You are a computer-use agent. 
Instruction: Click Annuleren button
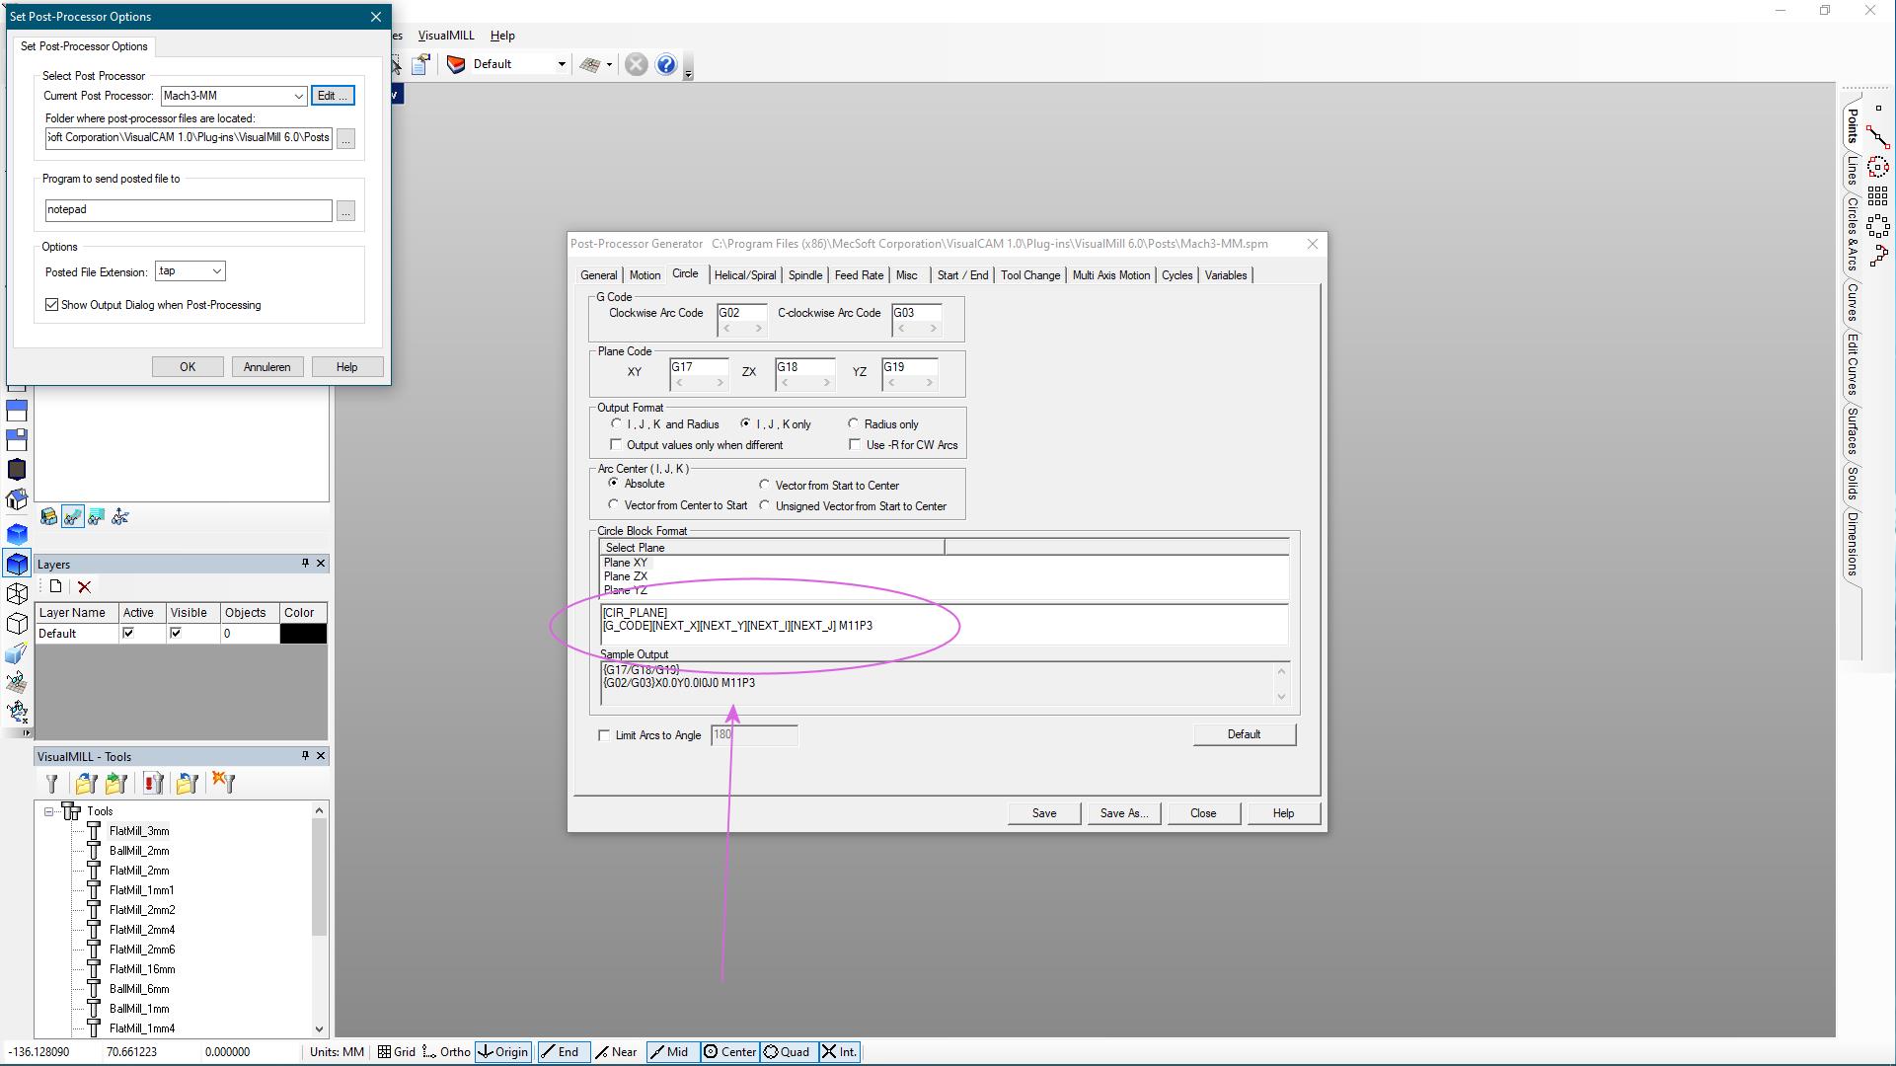267,367
